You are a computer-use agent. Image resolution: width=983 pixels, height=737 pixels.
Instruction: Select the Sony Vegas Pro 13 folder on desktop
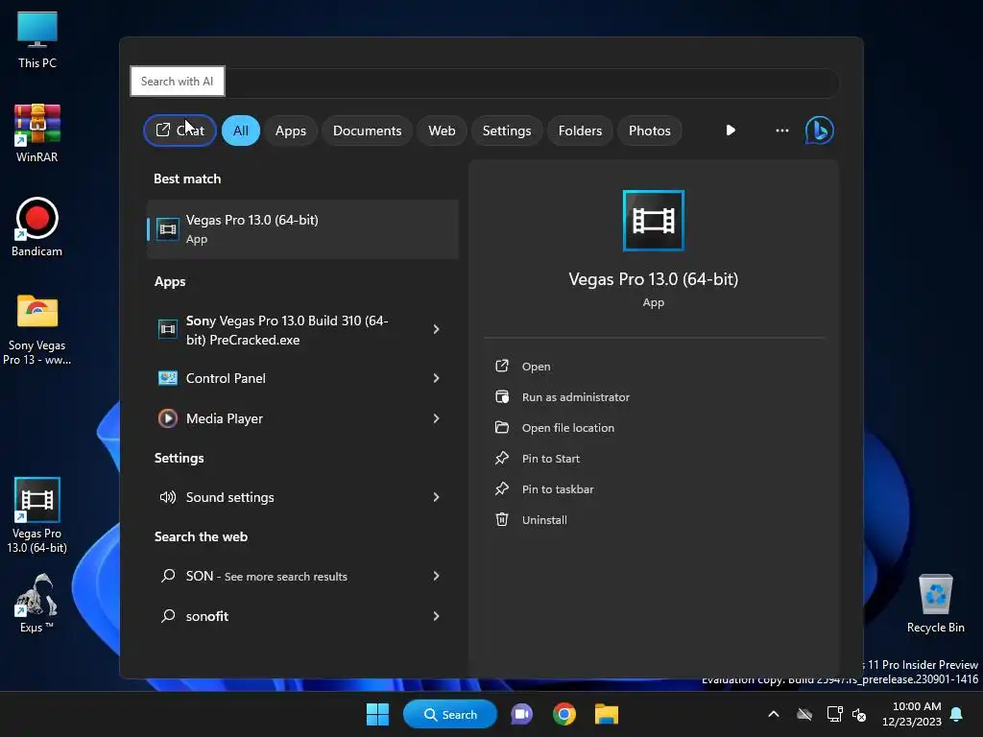(37, 329)
